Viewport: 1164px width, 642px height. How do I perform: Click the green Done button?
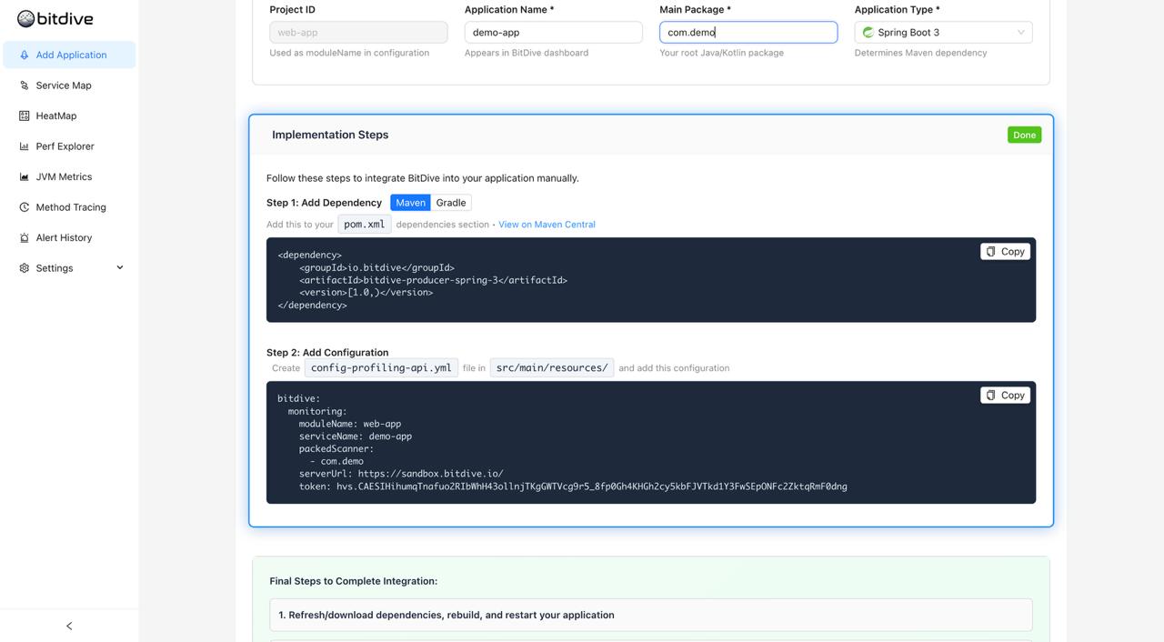click(1024, 135)
